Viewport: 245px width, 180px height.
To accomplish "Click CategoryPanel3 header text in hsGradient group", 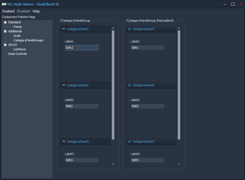I will (144, 141).
